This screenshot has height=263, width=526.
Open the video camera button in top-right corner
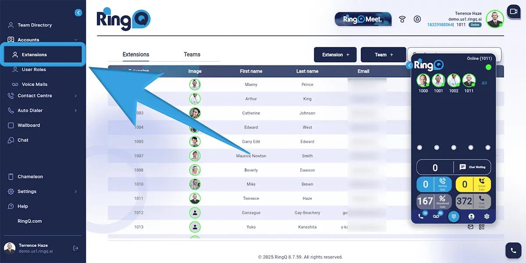pos(513,11)
